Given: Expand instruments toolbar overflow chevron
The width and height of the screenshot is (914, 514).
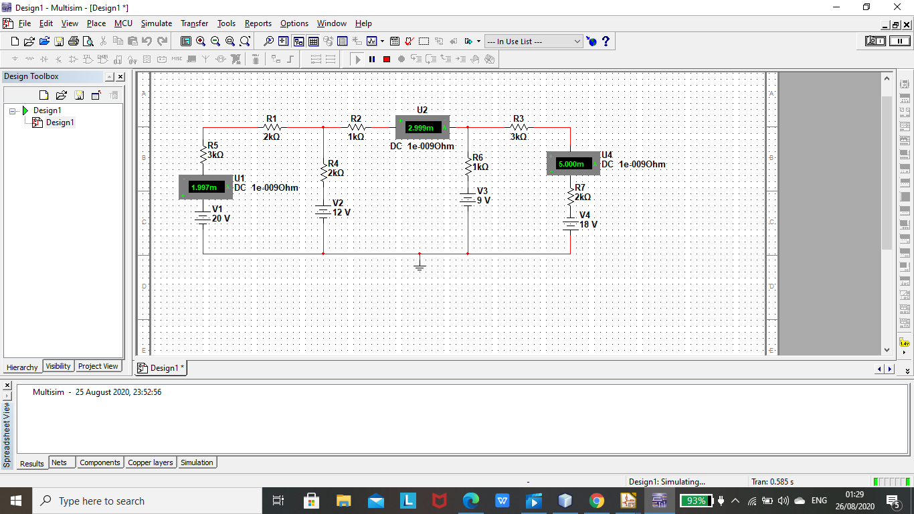Looking at the screenshot, I should [x=907, y=370].
